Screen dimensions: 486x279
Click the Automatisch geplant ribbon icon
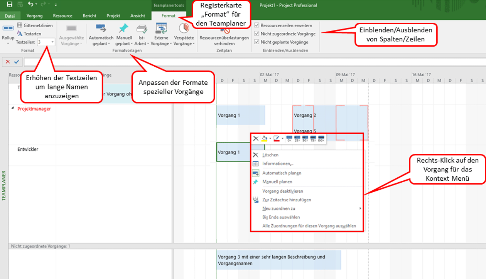pos(101,29)
